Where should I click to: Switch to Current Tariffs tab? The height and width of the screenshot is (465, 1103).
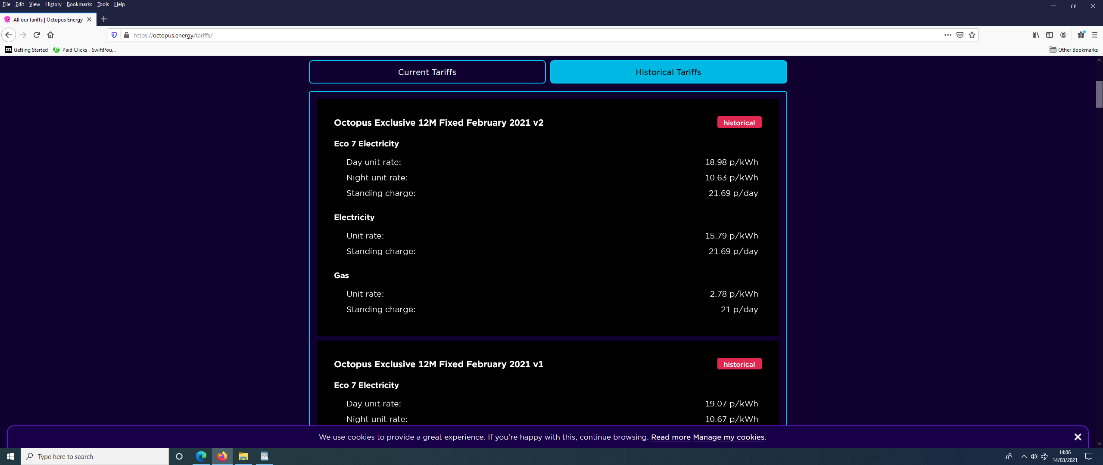click(427, 72)
